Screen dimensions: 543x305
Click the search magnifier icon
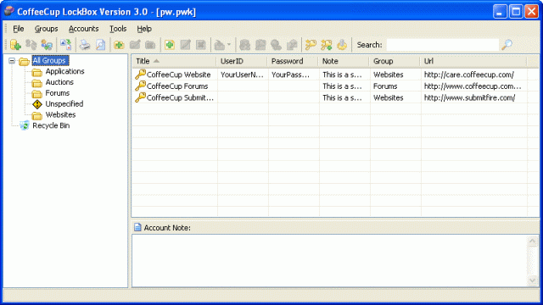tap(507, 45)
